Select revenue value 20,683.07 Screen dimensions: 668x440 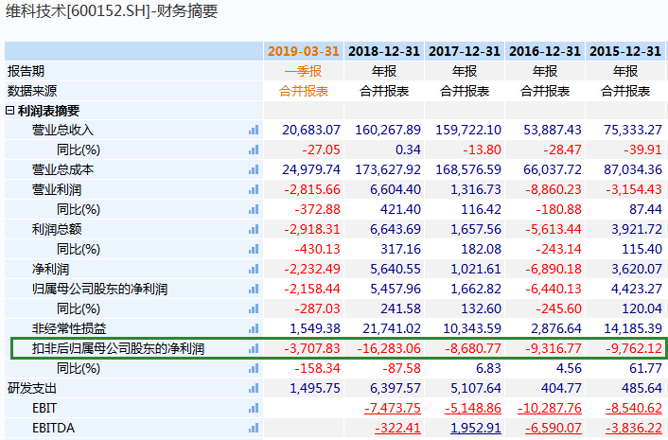[311, 130]
